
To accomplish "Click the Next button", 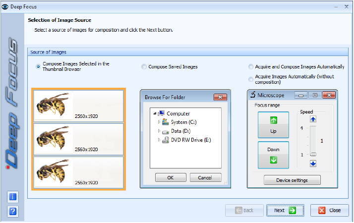I will pyautogui.click(x=285, y=210).
